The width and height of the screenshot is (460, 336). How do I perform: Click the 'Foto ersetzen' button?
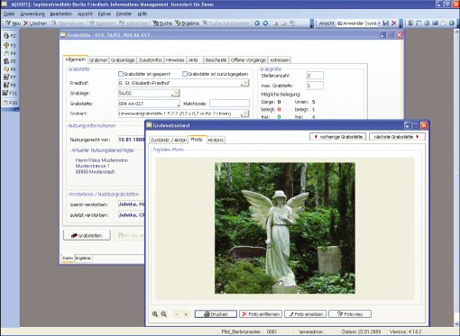pyautogui.click(x=306, y=314)
